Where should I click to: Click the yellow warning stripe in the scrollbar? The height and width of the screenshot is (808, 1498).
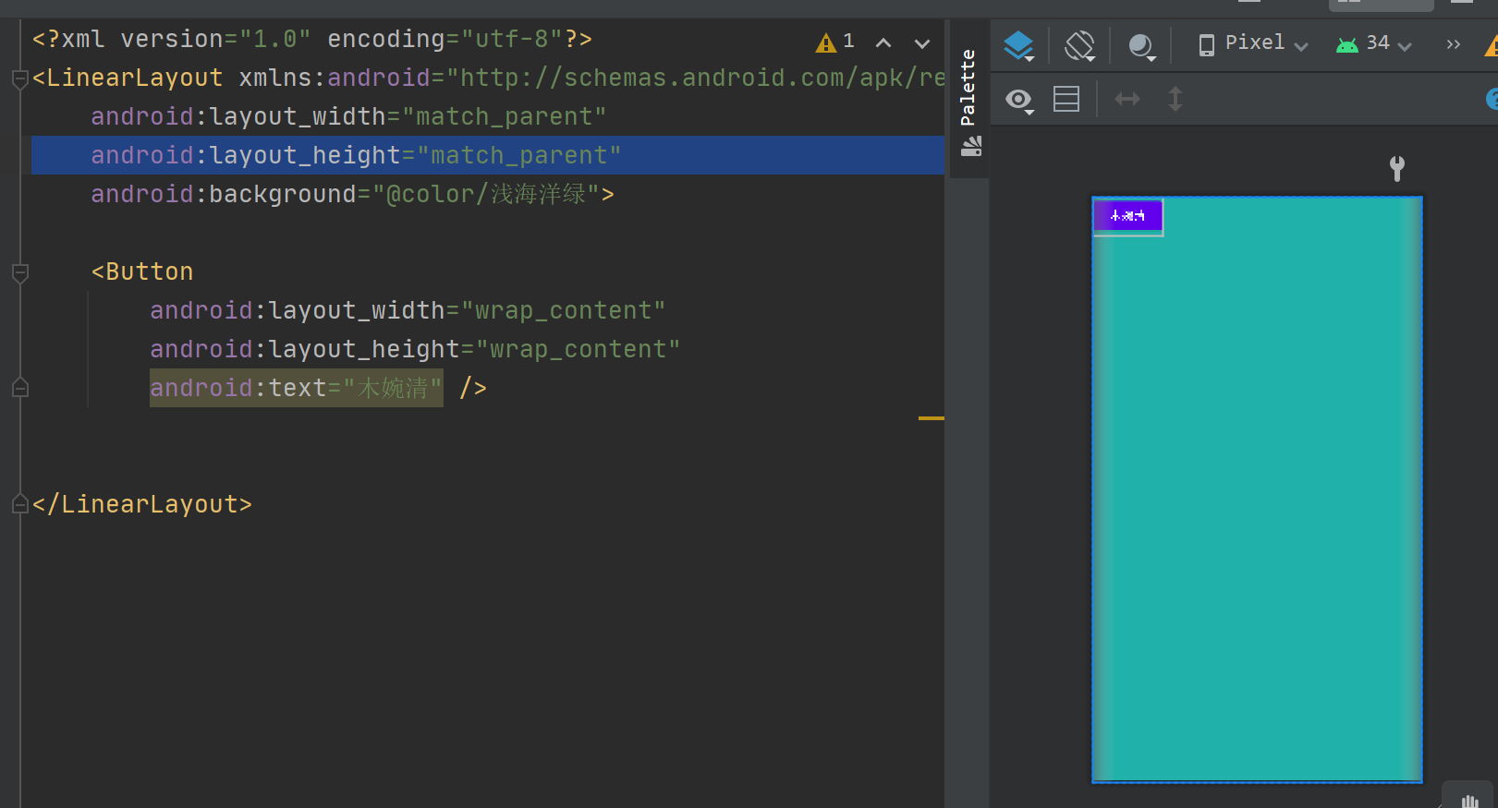[x=932, y=418]
